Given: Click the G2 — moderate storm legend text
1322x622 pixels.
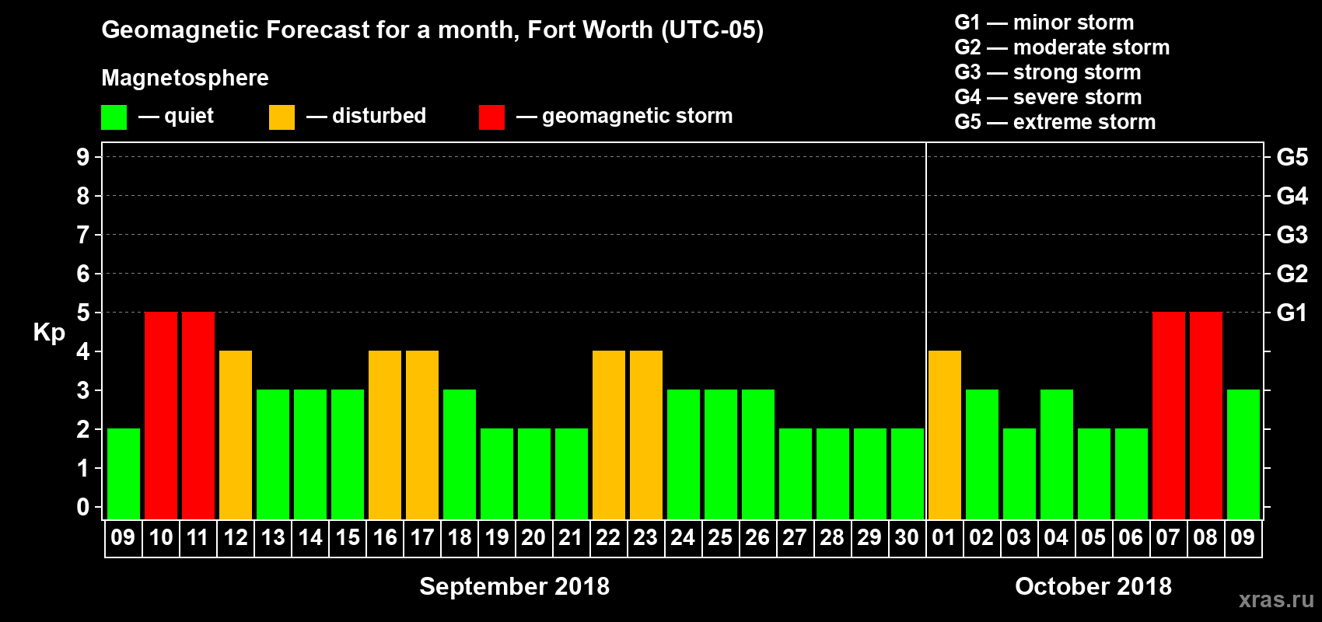Looking at the screenshot, I should (x=1062, y=47).
